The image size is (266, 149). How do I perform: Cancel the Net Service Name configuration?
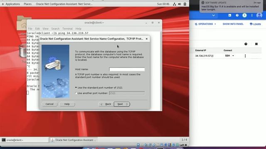(x=49, y=104)
